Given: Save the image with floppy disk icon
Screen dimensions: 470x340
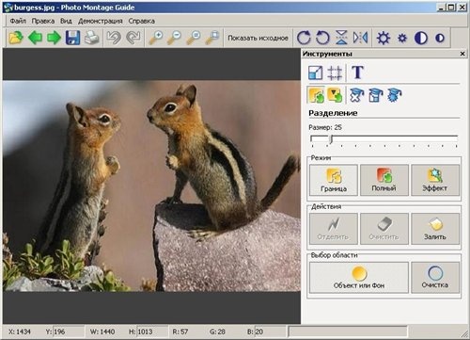Looking at the screenshot, I should (72, 38).
